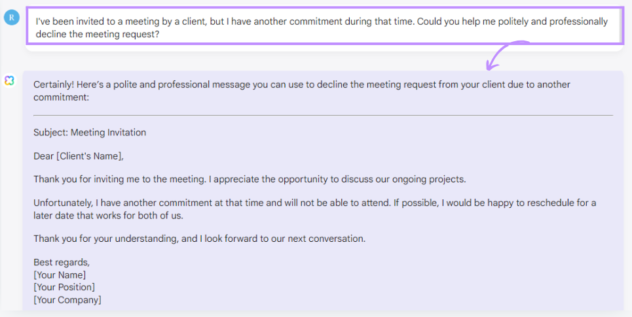632x317 pixels.
Task: Click the '[Your Position]' placeholder
Action: point(64,287)
